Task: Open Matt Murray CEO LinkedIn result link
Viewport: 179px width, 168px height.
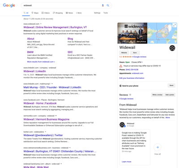Action: pyautogui.click(x=52, y=87)
